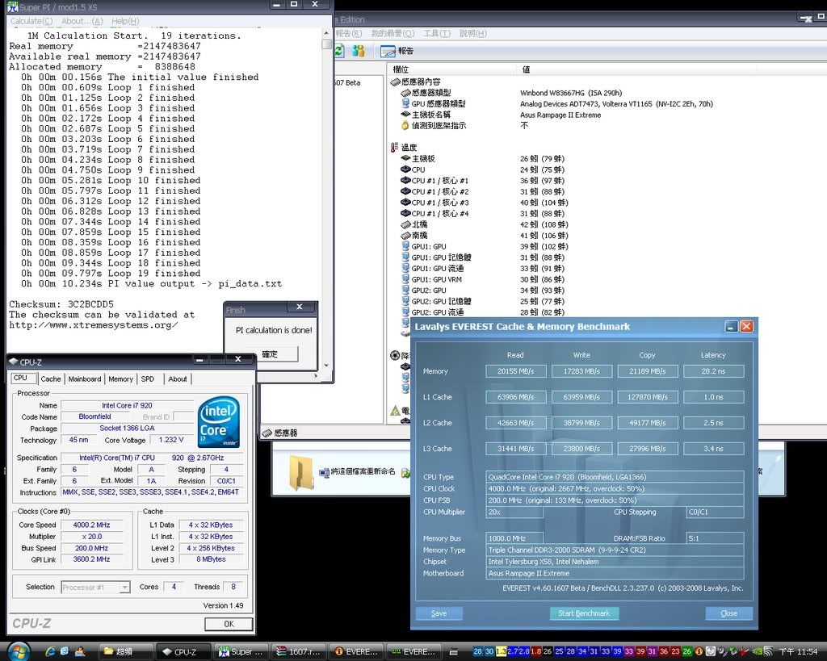Select the 感應器類型 Winbond W83667HG row
The width and height of the screenshot is (827, 661).
click(x=511, y=93)
